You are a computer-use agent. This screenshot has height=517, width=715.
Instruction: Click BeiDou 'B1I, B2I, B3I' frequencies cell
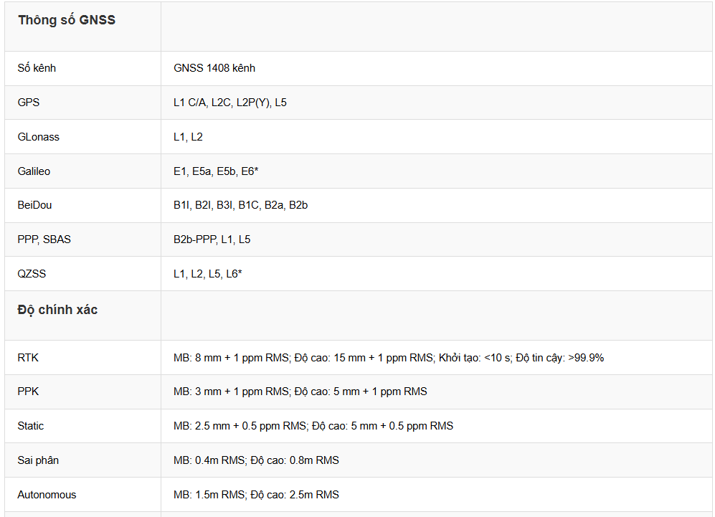pos(240,205)
